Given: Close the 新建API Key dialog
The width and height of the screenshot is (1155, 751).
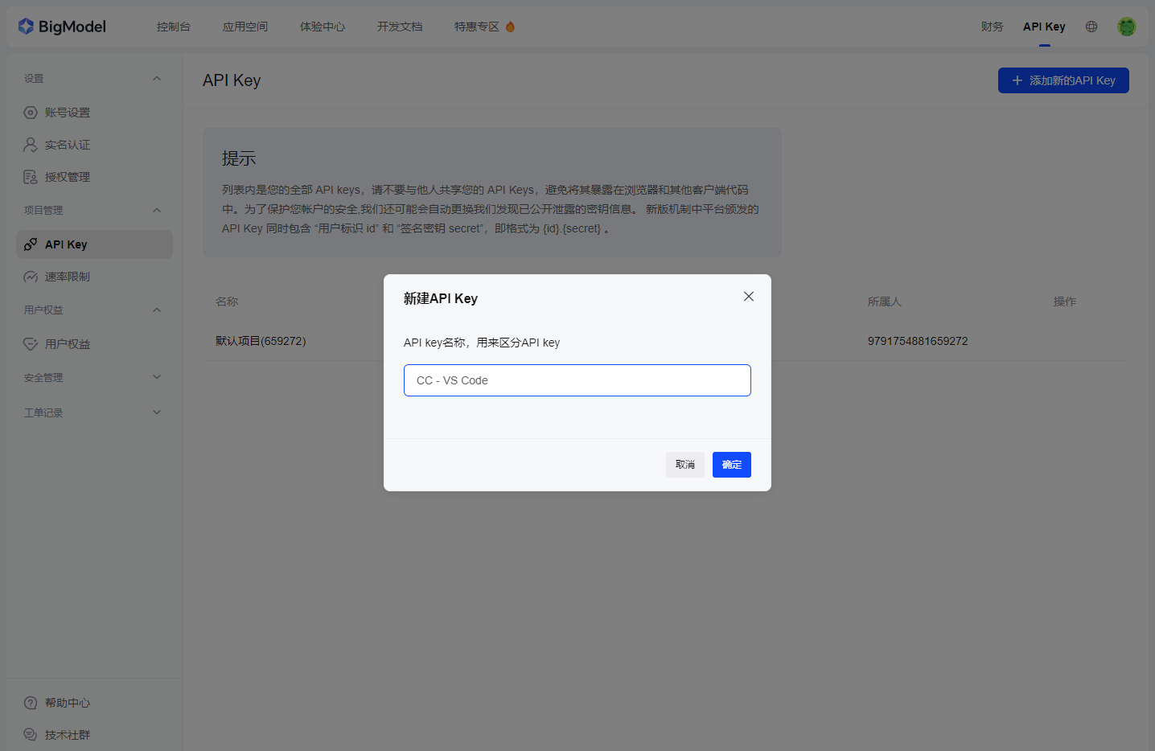Looking at the screenshot, I should (x=748, y=297).
